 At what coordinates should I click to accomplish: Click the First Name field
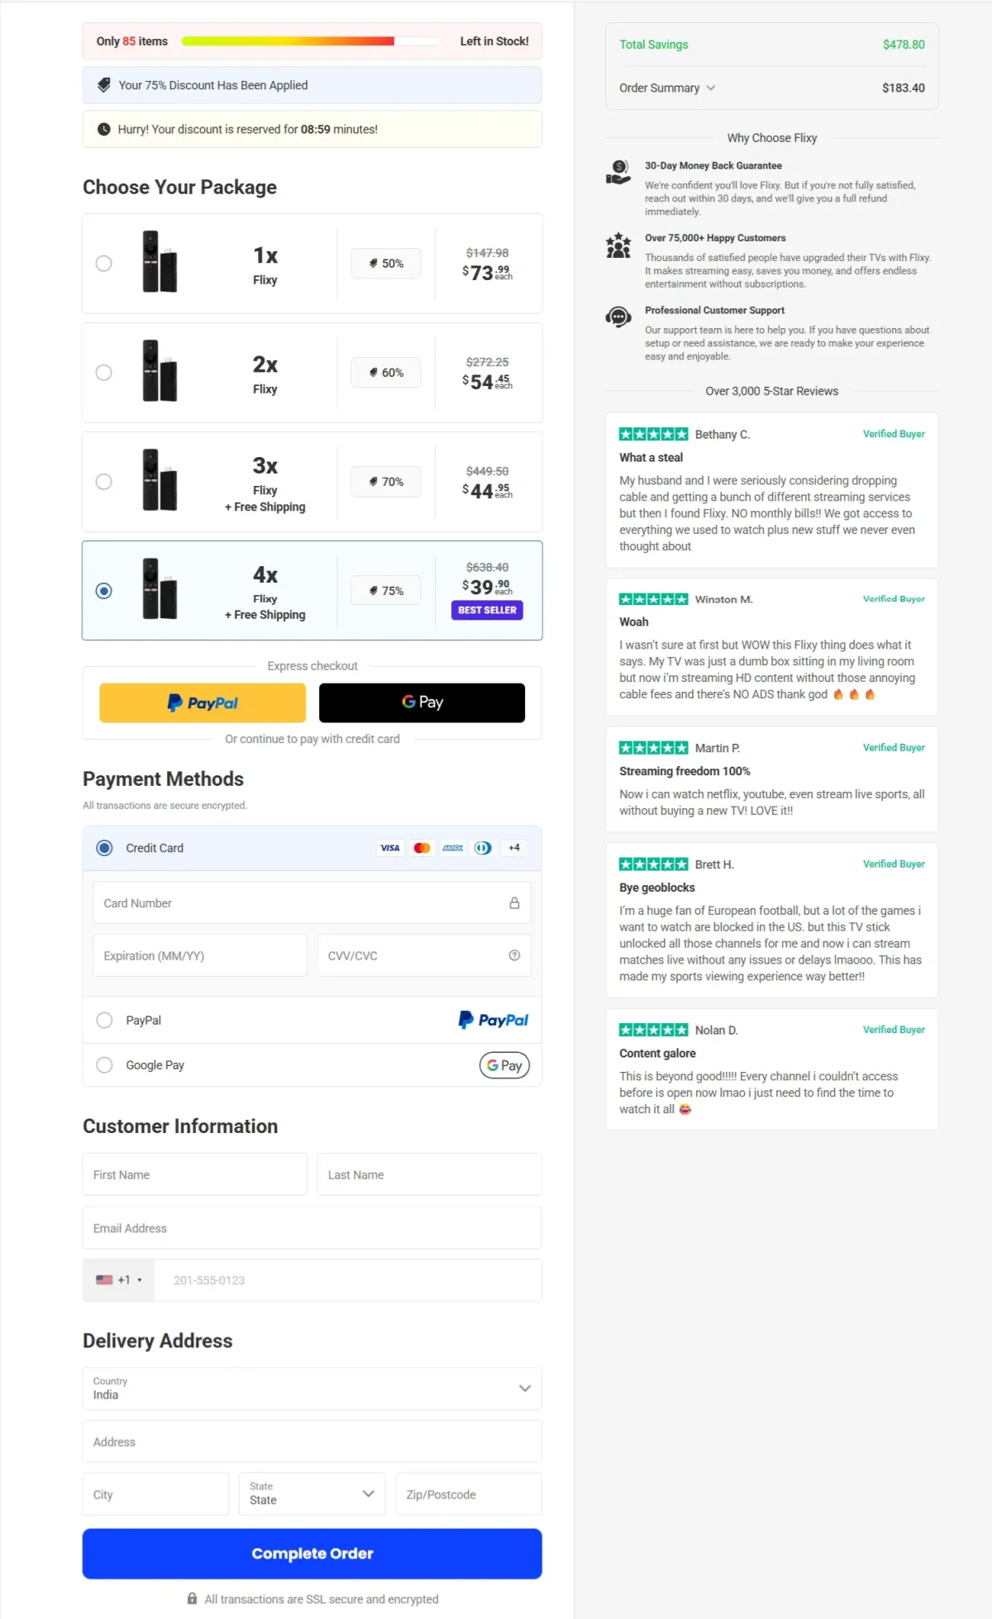click(x=195, y=1174)
